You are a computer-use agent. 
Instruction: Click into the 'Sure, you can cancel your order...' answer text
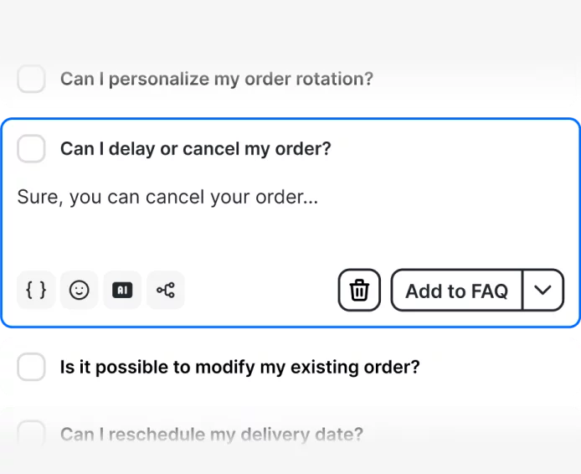click(167, 198)
